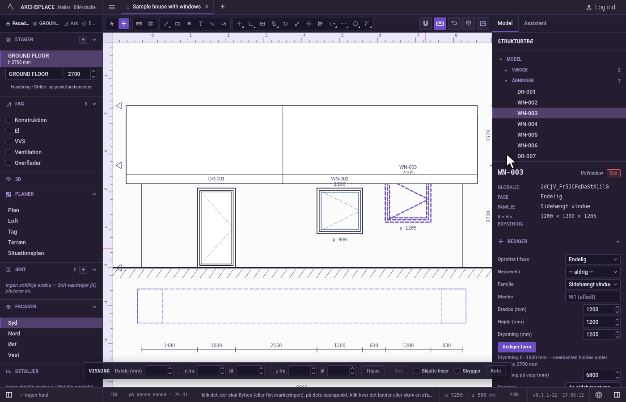Expand the Vægge tree node
The image size is (626, 402).
click(506, 70)
